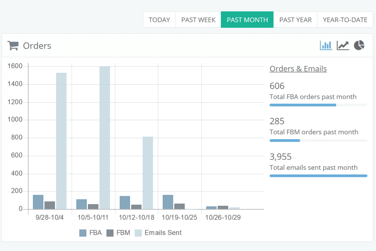The height and width of the screenshot is (251, 376).
Task: Click the Orders shopping cart icon
Action: (x=13, y=46)
